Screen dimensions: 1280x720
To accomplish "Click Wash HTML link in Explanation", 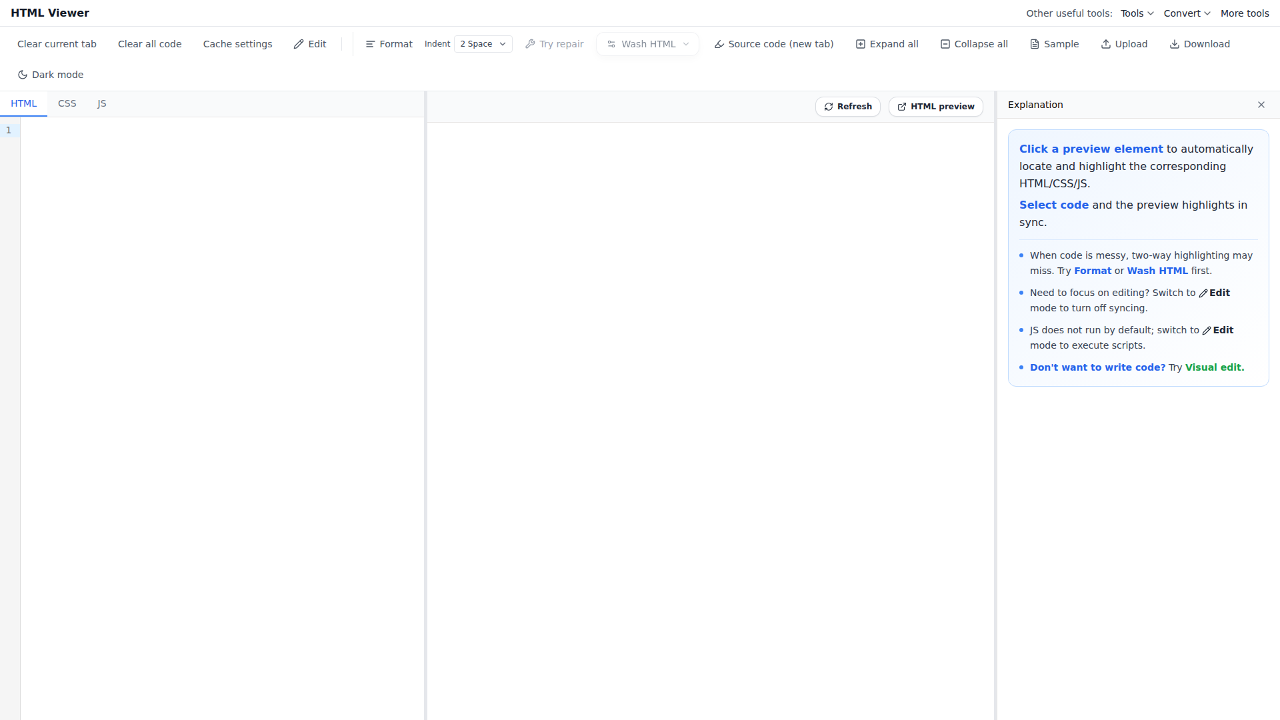I will [x=1157, y=271].
